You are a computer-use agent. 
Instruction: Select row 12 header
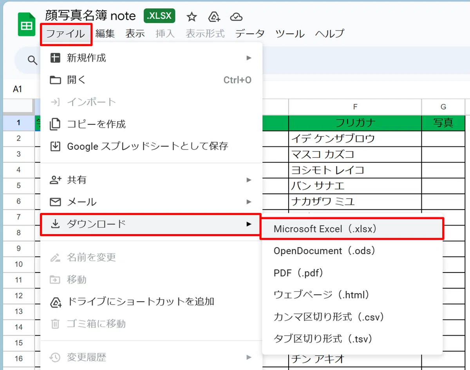[18, 296]
